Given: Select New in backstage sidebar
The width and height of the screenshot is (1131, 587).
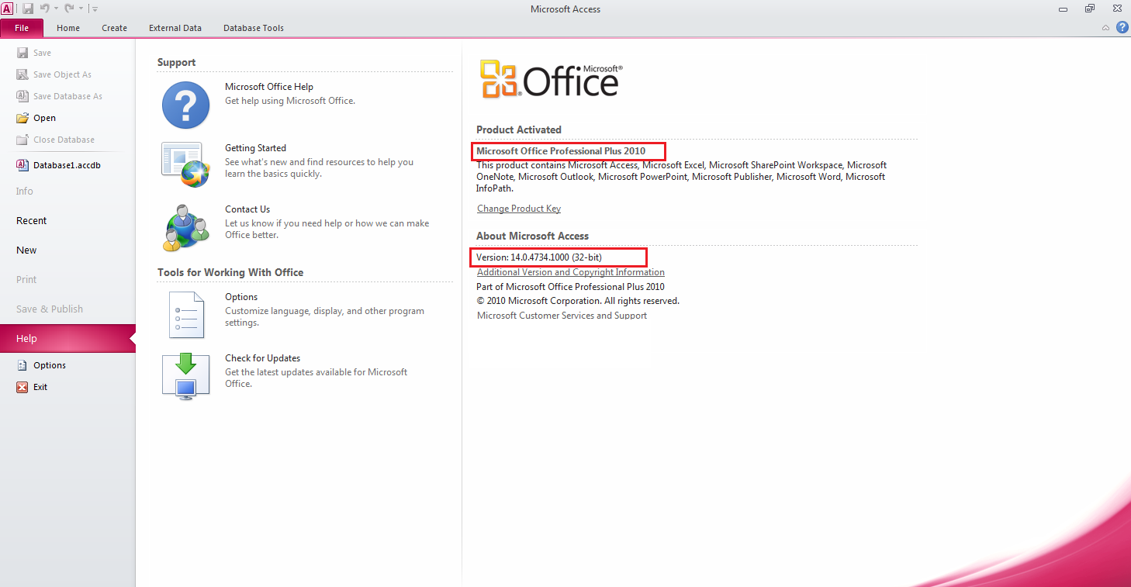Looking at the screenshot, I should (26, 250).
